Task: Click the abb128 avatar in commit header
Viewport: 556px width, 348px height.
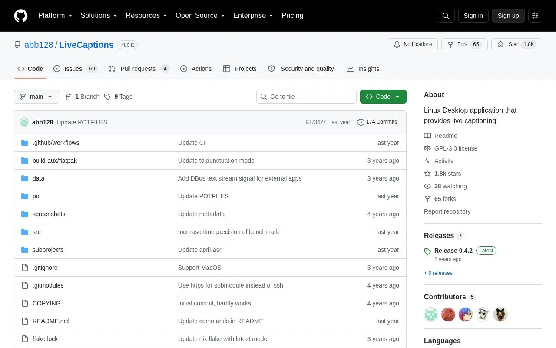Action: [x=25, y=122]
